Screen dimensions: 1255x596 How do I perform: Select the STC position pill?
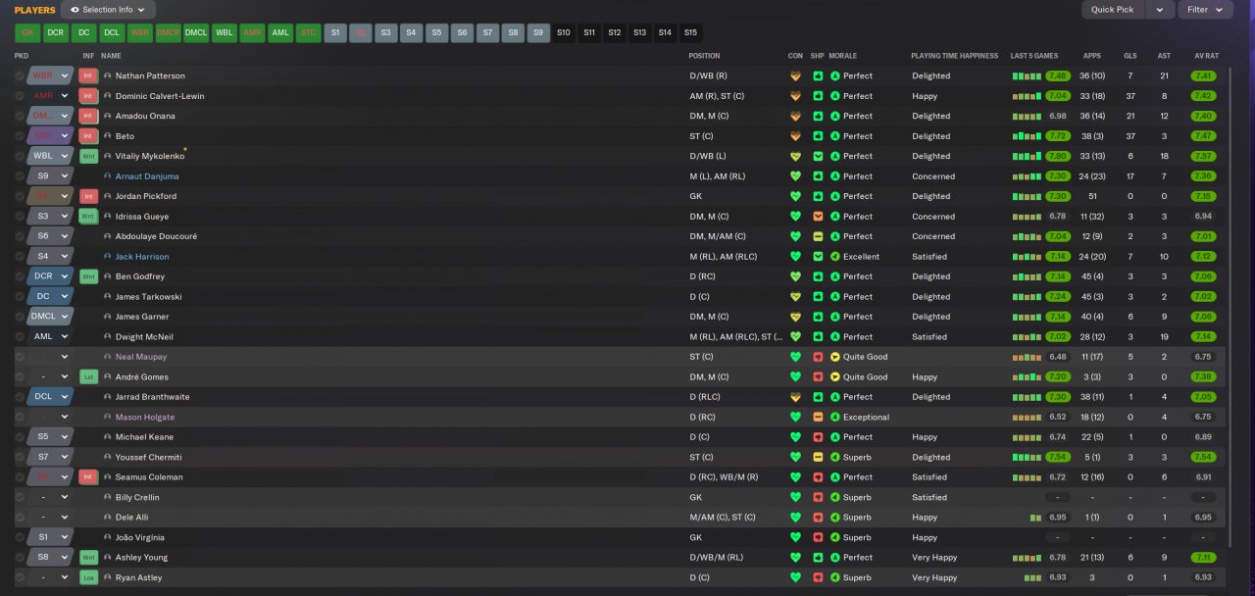coord(309,32)
